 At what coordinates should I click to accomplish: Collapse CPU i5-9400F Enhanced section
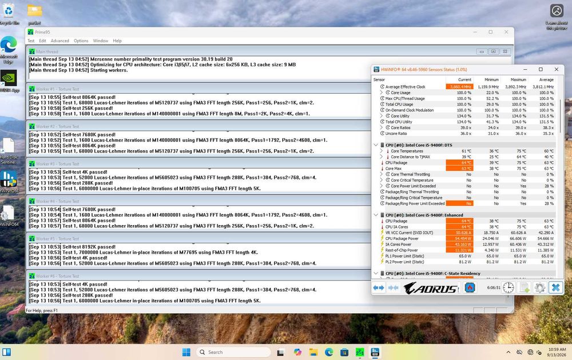point(376,215)
